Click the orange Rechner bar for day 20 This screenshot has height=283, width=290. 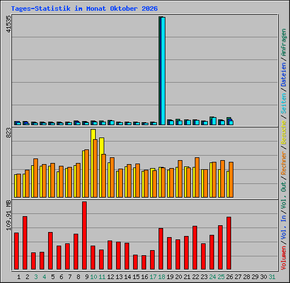tap(180, 179)
